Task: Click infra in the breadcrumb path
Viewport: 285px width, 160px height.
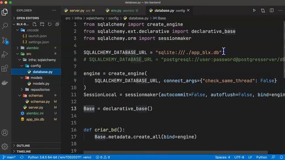Action: 78,18
